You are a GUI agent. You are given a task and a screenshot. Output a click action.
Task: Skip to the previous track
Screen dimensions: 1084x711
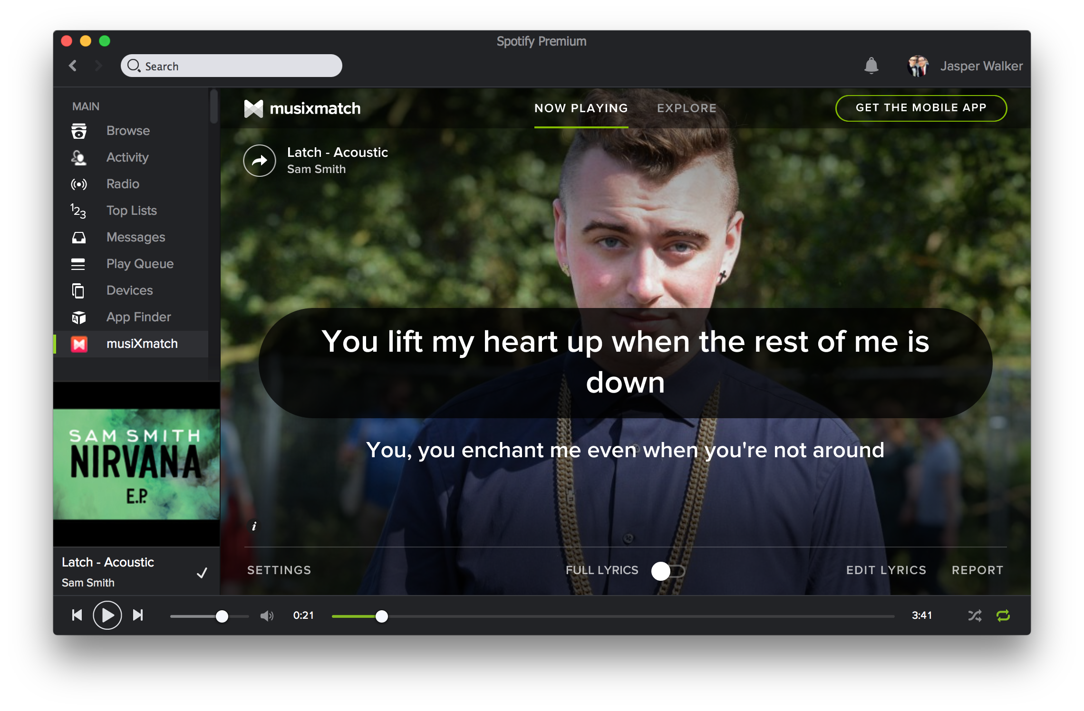(77, 615)
